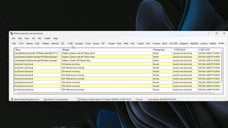
Task: Switch to the vLicense tab
Action: click(x=204, y=43)
